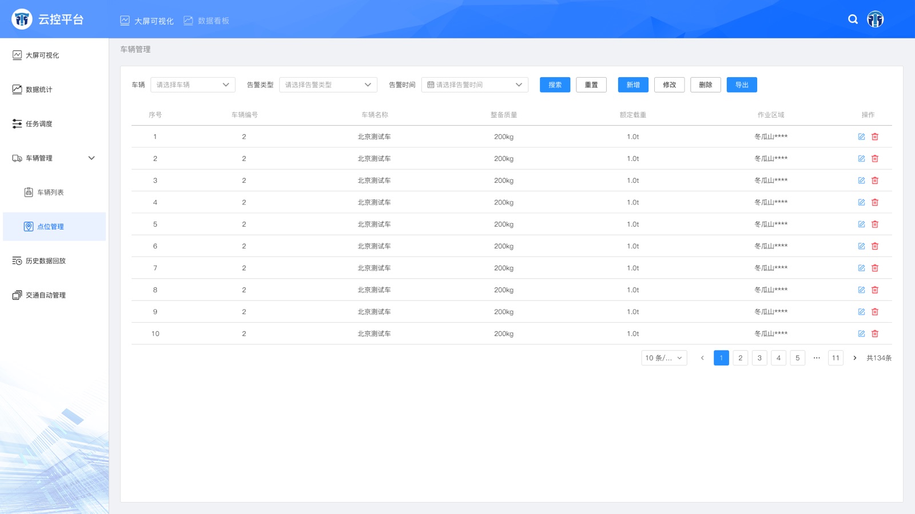Click the search magnifier icon in header

pos(853,19)
